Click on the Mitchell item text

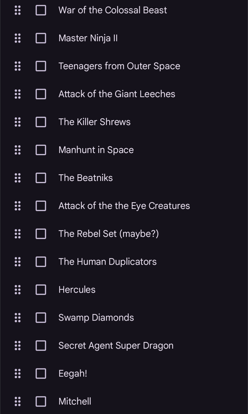pyautogui.click(x=75, y=402)
